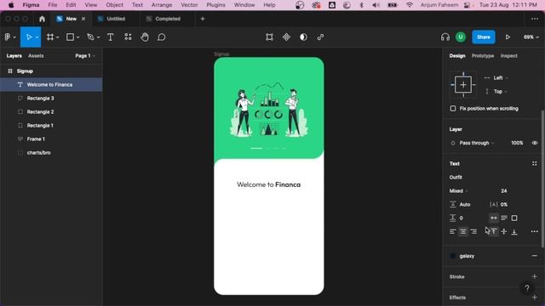
Task: Select the Hand tool
Action: point(145,37)
